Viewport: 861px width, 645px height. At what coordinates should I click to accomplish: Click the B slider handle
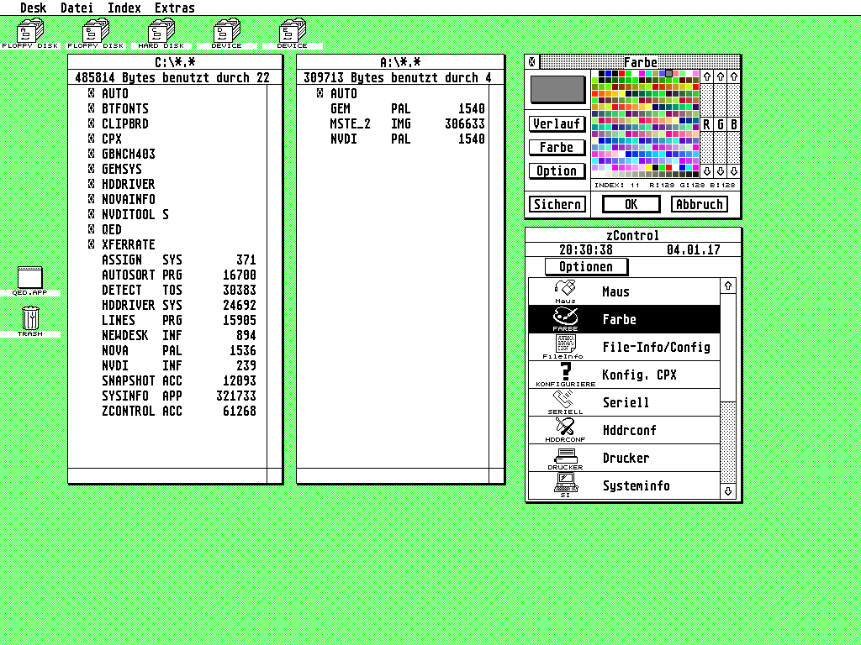[x=733, y=124]
